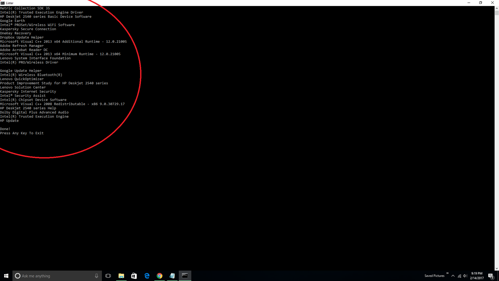Open the clock and calendar from the taskbar

coord(477,276)
